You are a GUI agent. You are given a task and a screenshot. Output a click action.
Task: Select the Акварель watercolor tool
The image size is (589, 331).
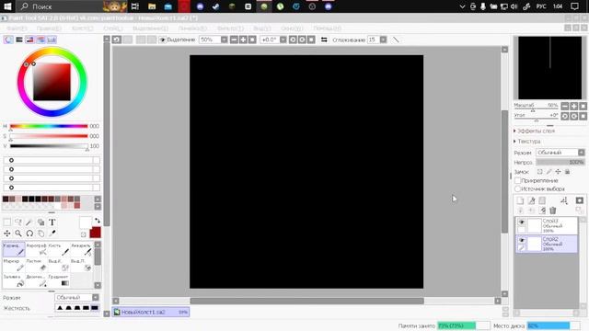click(82, 249)
